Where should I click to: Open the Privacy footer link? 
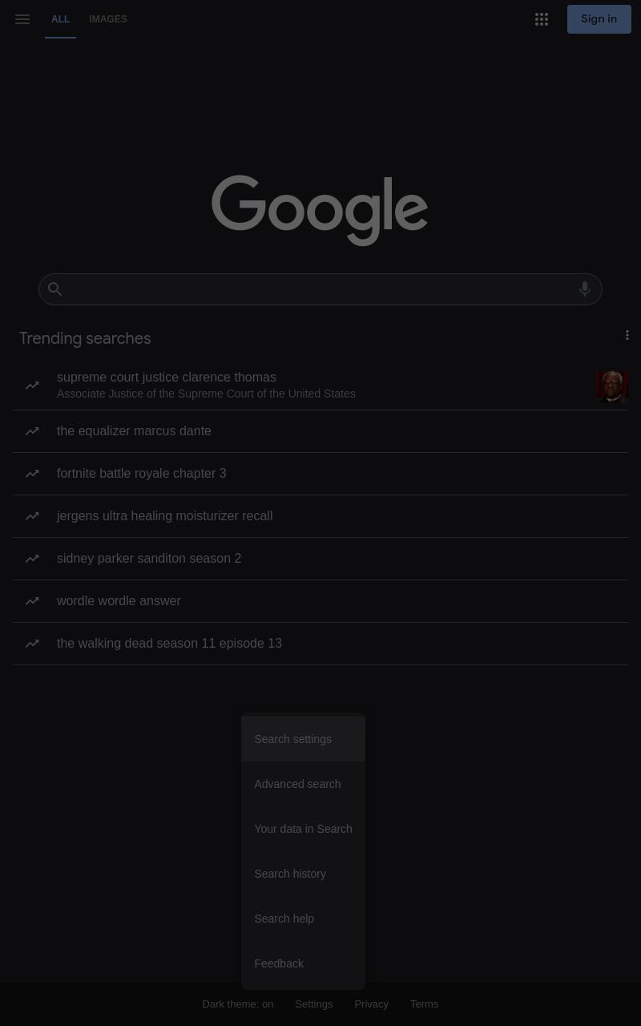click(x=371, y=1004)
